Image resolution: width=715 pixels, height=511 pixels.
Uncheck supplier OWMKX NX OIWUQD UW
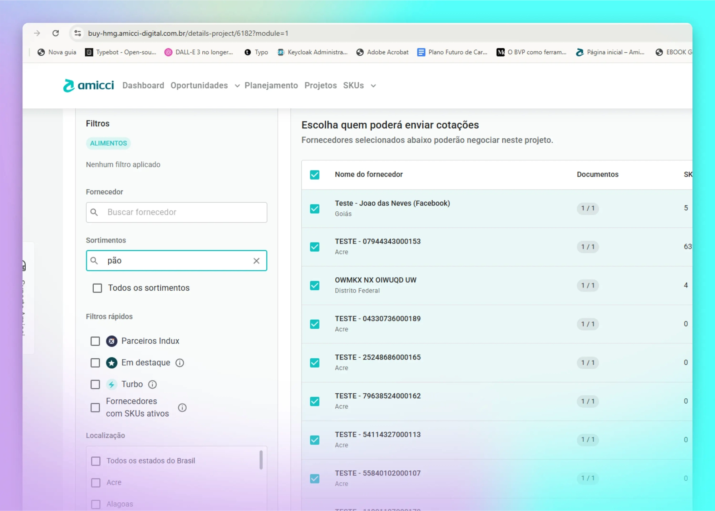tap(315, 285)
